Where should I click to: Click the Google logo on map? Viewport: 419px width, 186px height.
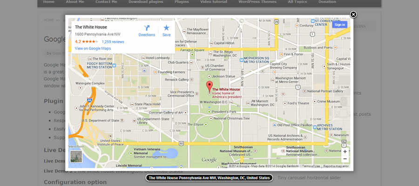pyautogui.click(x=209, y=160)
